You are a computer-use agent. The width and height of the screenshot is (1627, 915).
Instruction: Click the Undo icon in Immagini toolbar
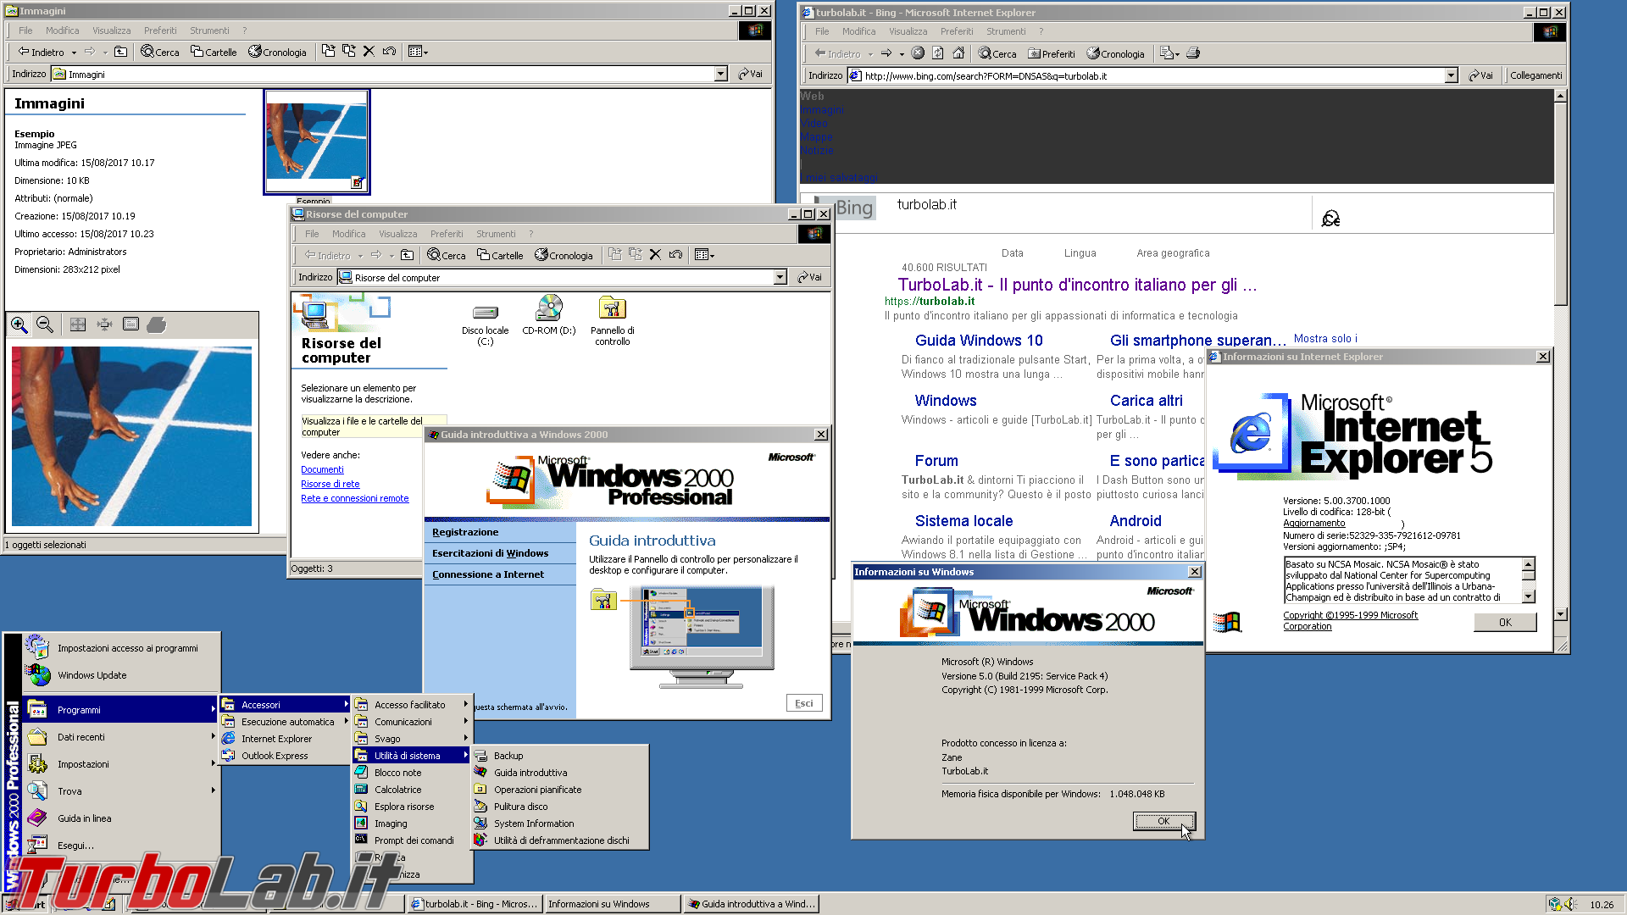click(x=389, y=52)
